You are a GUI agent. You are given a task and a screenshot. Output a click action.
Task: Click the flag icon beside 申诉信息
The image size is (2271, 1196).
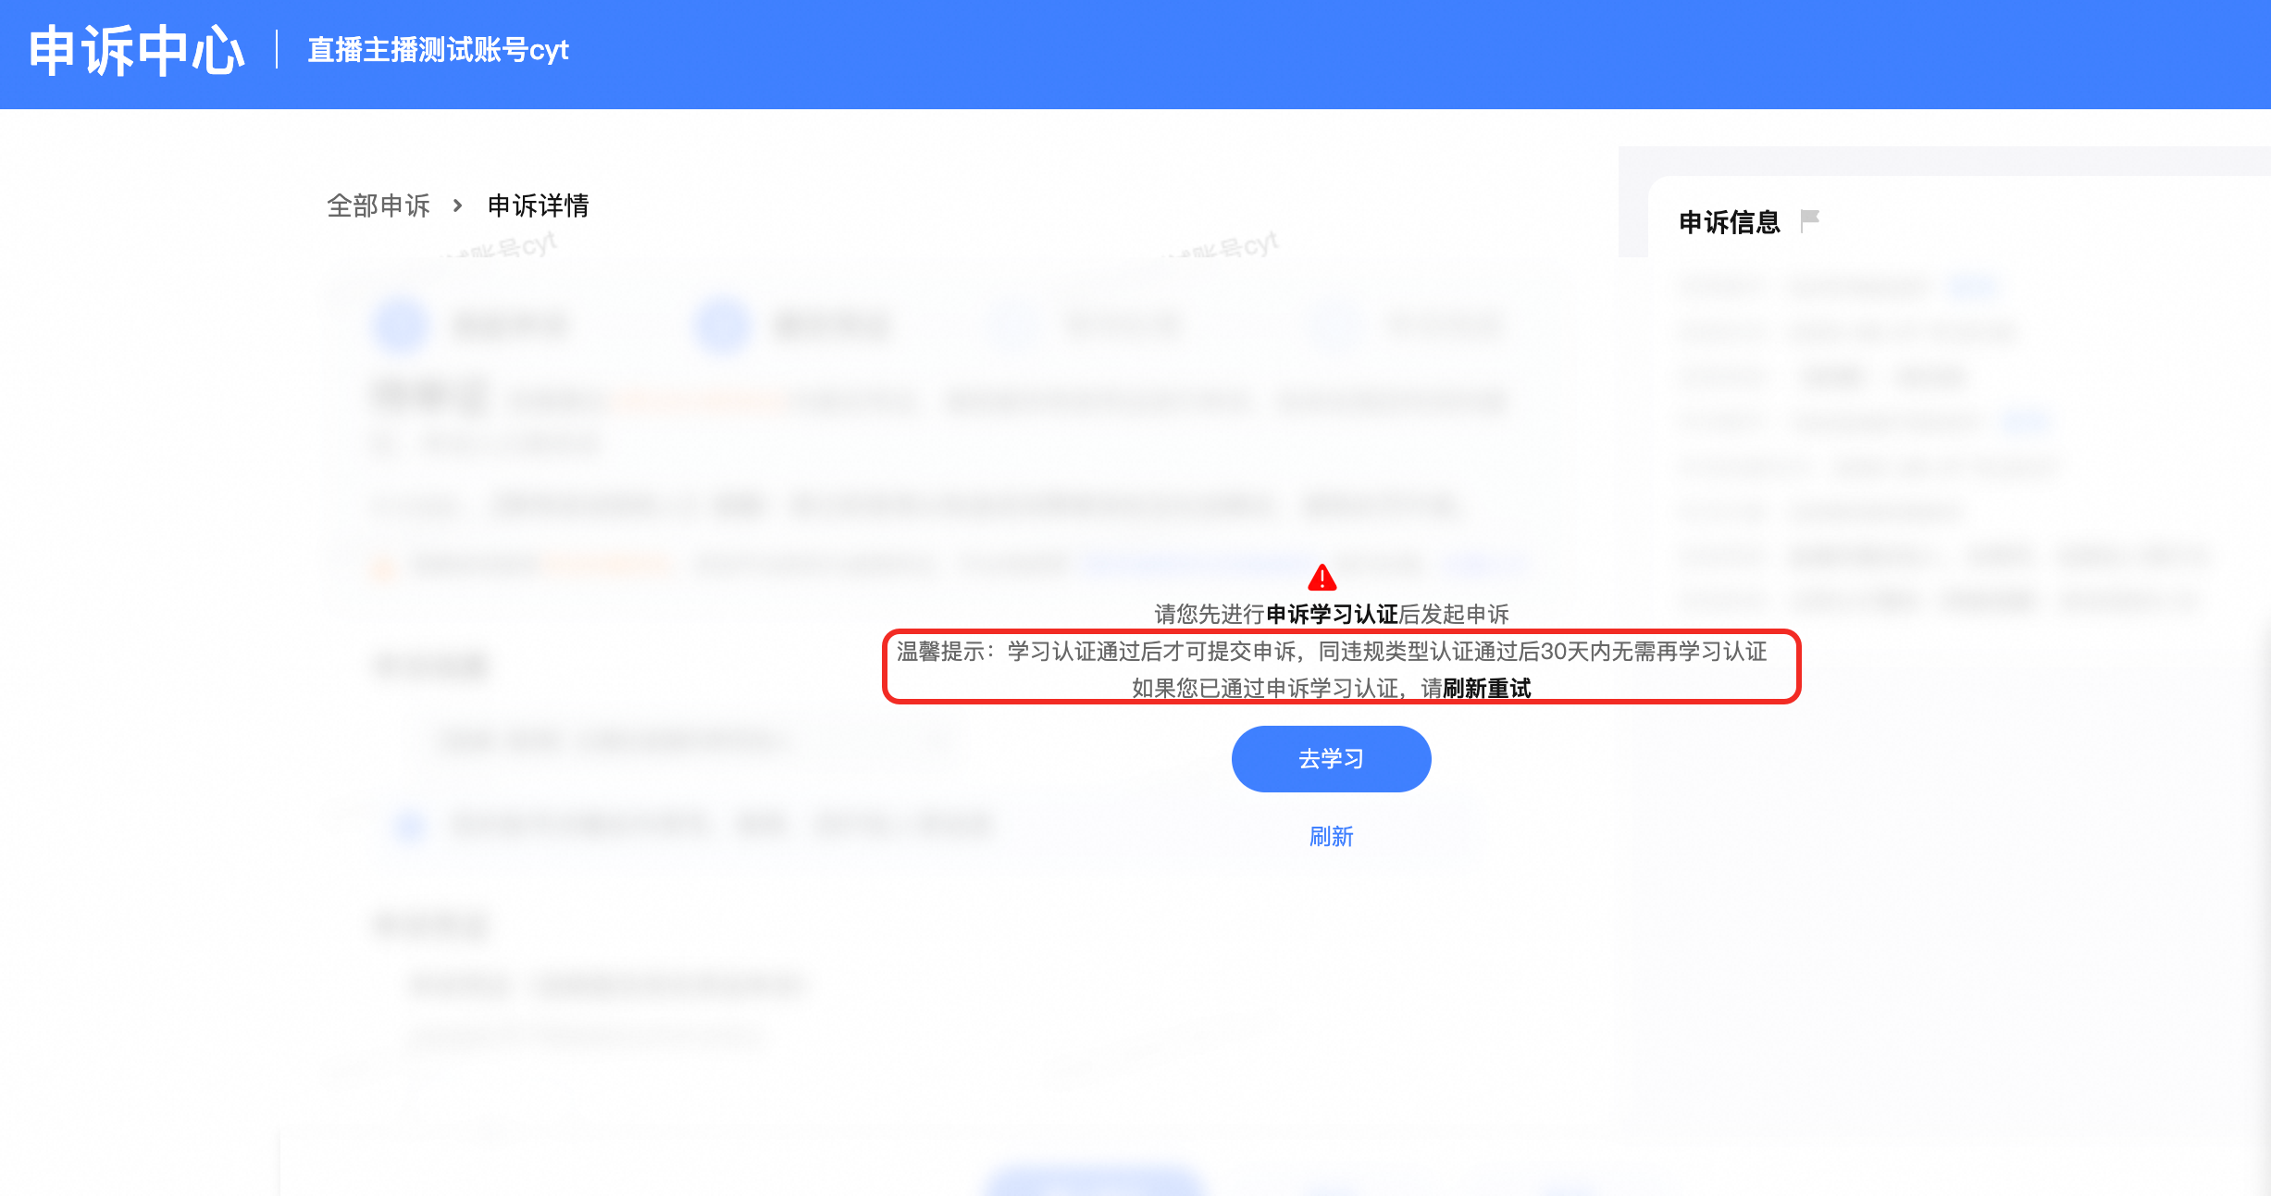coord(1810,221)
